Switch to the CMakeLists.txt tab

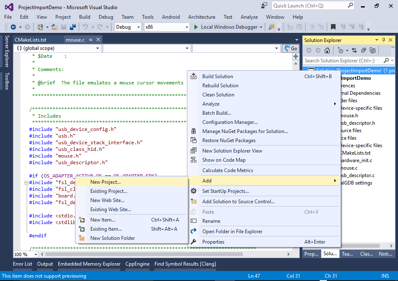(30, 40)
